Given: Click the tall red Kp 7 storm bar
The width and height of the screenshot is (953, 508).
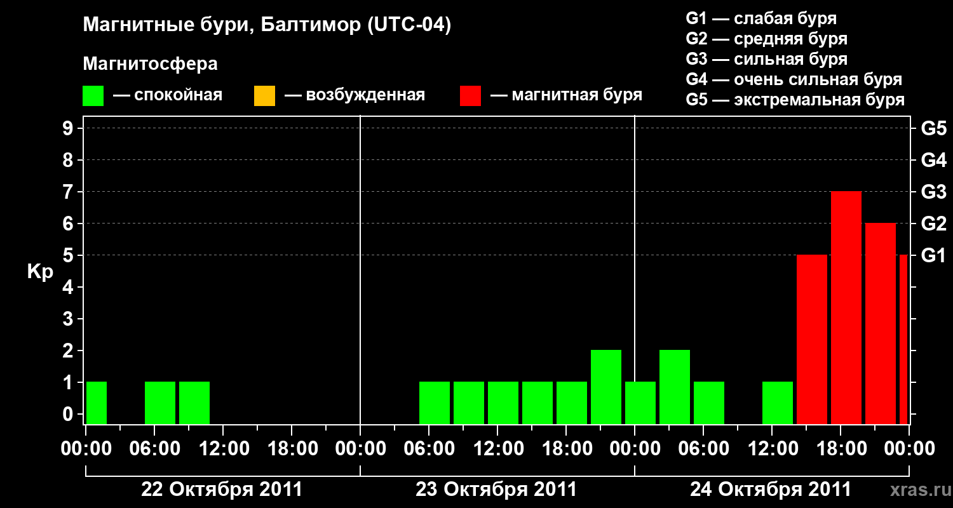Looking at the screenshot, I should [846, 307].
